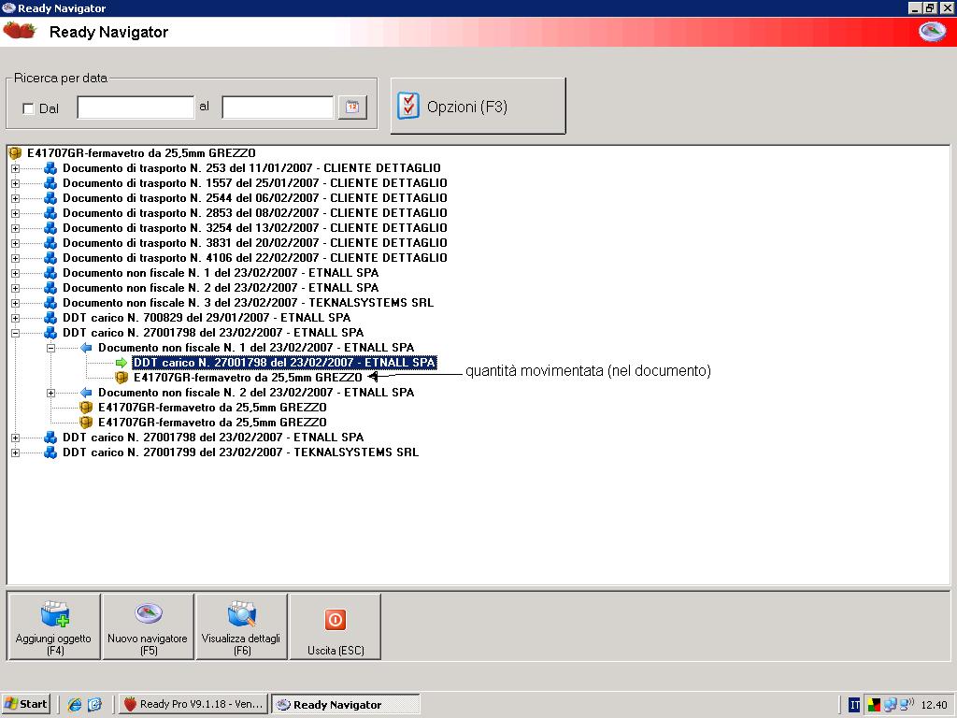Expand DDT carico N. 700829 node
Image resolution: width=957 pixels, height=718 pixels.
pyautogui.click(x=15, y=318)
